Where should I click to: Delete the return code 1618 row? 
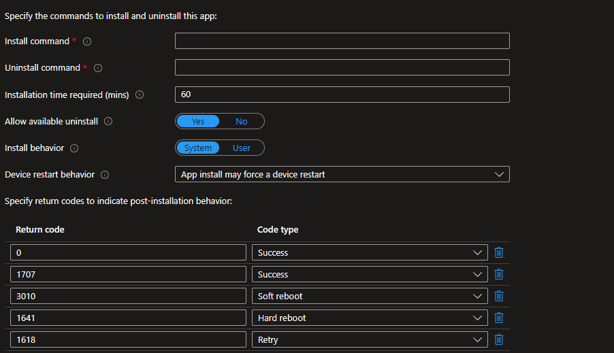pyautogui.click(x=498, y=339)
